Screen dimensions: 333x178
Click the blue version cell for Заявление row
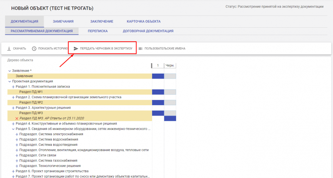[x=158, y=76]
